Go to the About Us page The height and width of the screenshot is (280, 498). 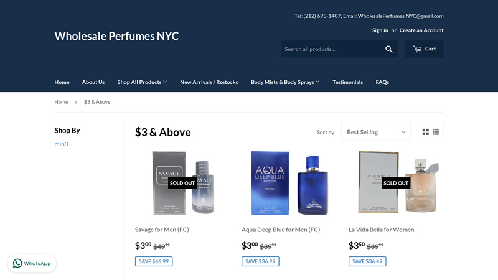[x=93, y=82]
